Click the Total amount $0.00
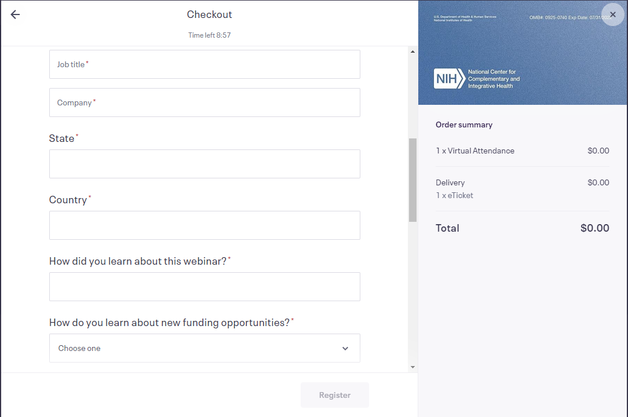Viewport: 628px width, 417px height. [x=594, y=228]
